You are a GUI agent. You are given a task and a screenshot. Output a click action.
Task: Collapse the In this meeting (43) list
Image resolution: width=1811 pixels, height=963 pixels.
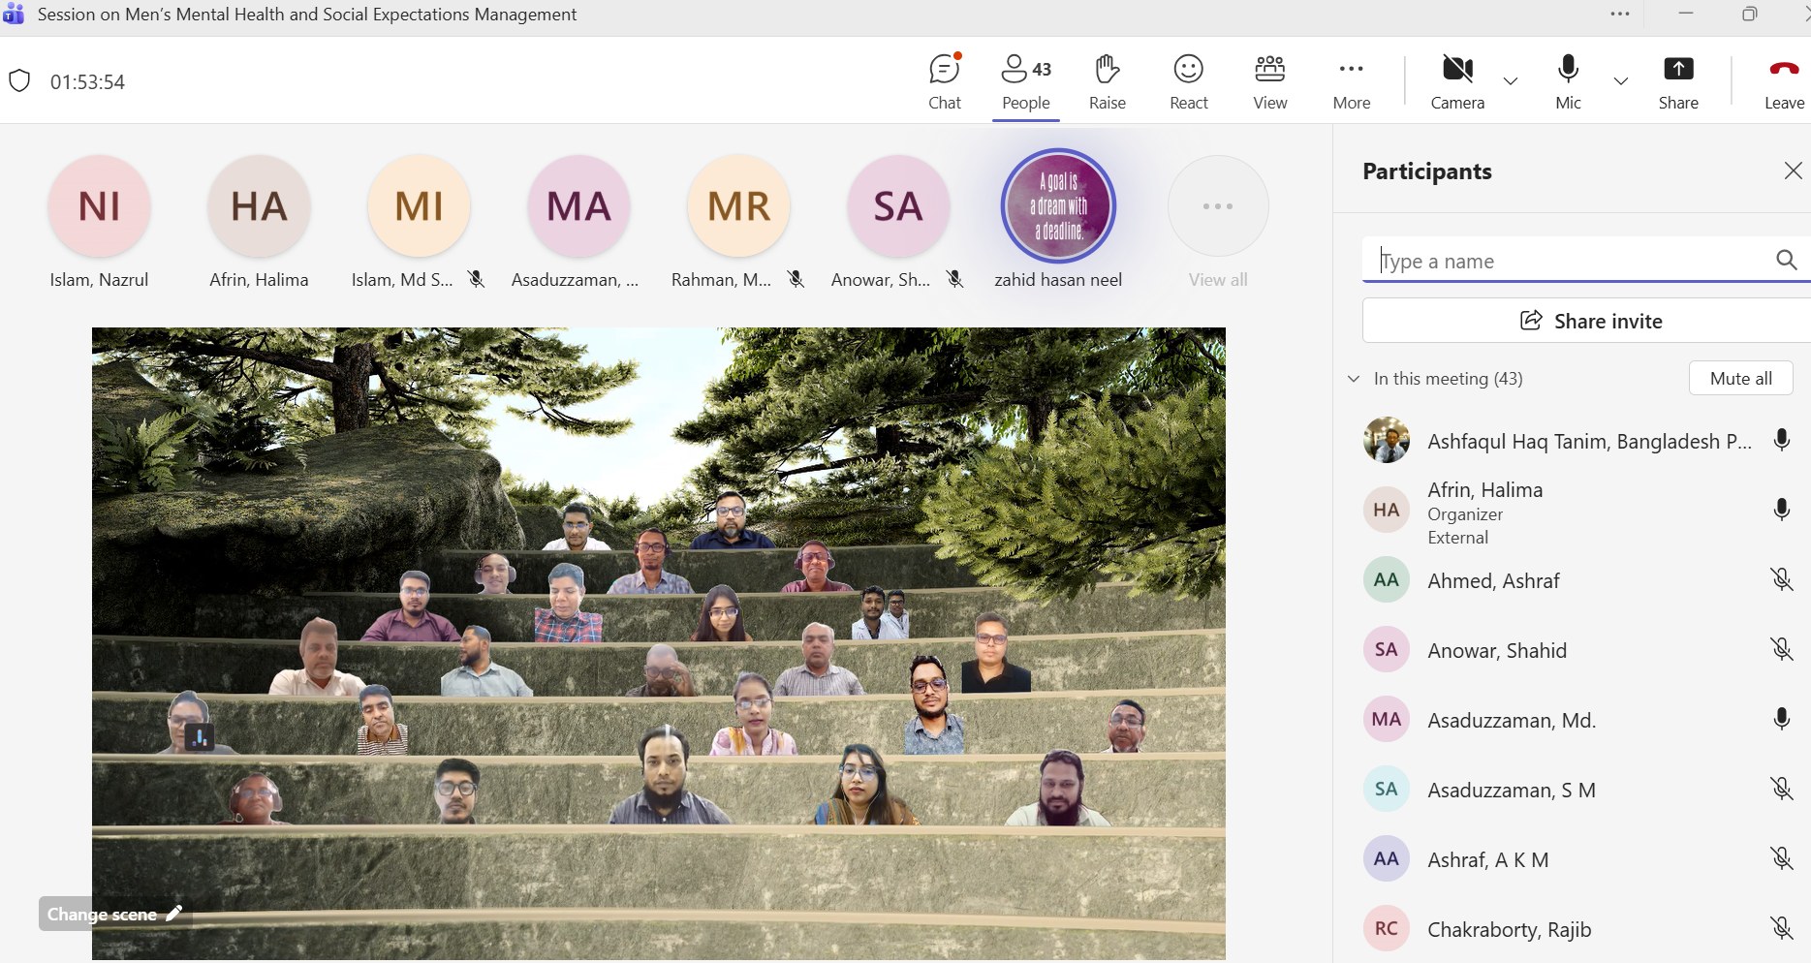(1354, 379)
